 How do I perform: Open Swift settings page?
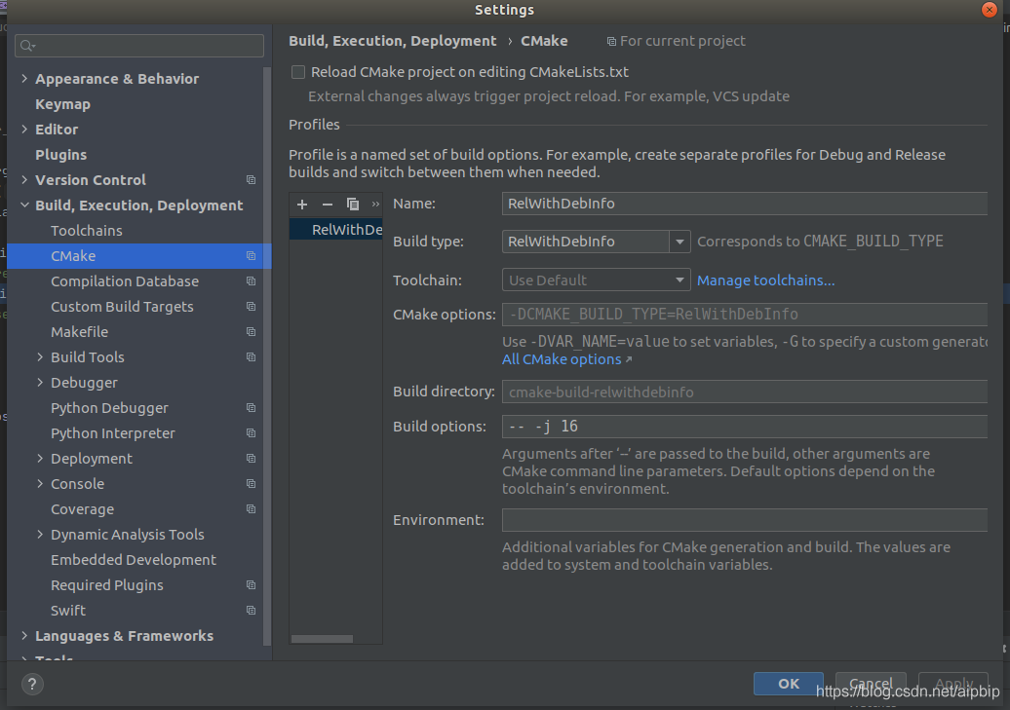(67, 611)
